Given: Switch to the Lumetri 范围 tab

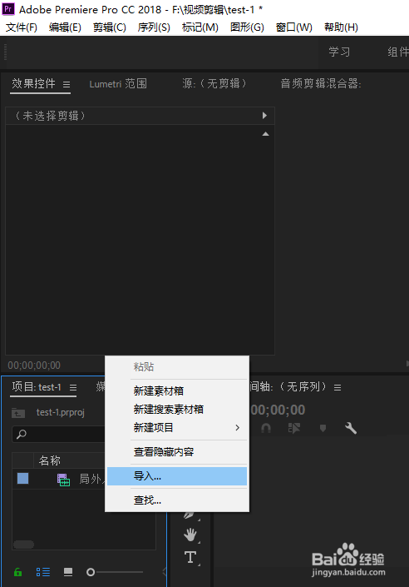Looking at the screenshot, I should [x=118, y=83].
